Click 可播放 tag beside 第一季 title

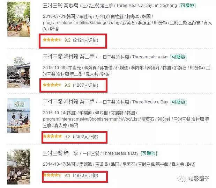(149, 153)
